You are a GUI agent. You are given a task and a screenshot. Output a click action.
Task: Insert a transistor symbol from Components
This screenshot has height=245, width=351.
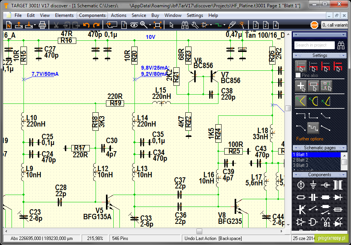[301, 210]
